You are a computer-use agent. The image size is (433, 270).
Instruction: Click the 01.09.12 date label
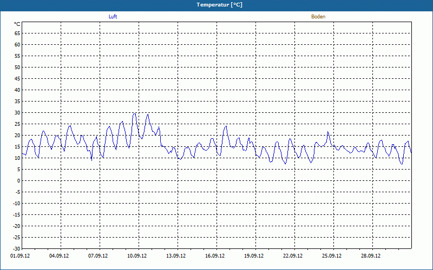coord(20,256)
